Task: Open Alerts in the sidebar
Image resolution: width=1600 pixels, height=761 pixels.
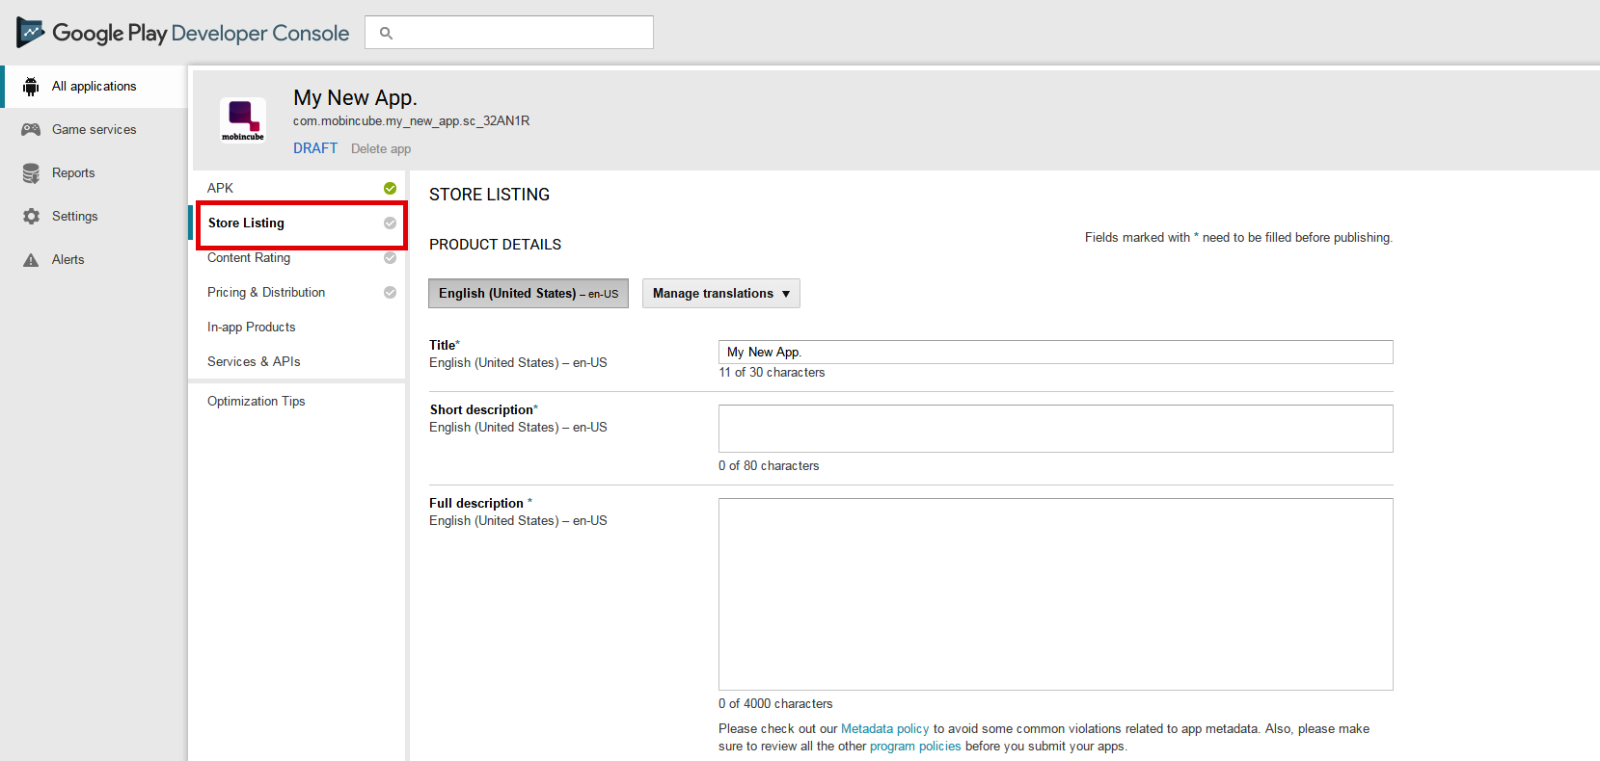Action: [94, 260]
